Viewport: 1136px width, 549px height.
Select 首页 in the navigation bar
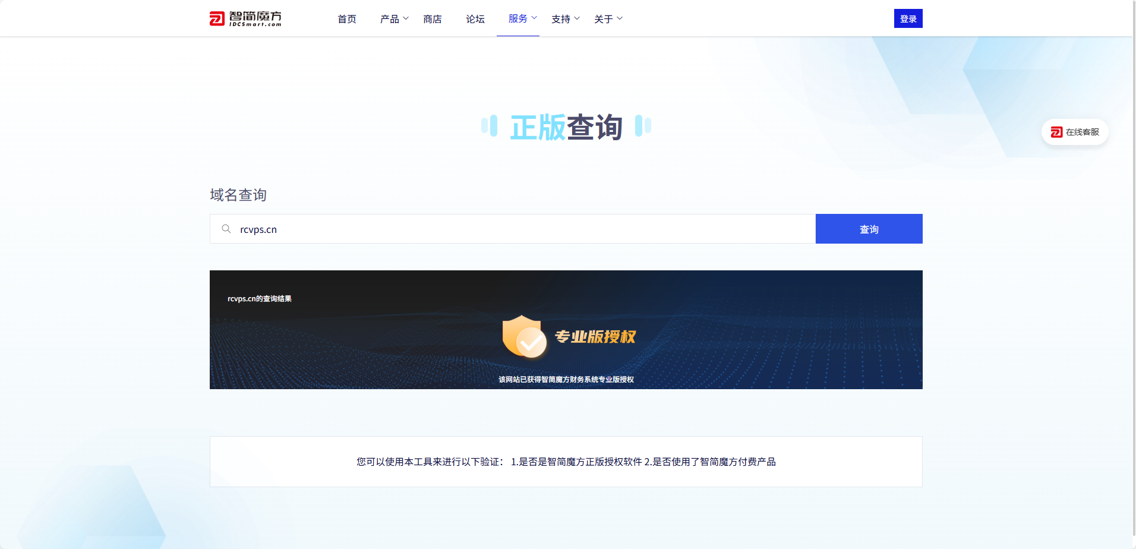tap(347, 18)
